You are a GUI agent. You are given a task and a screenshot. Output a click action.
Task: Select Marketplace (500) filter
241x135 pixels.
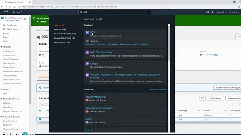click(x=62, y=42)
